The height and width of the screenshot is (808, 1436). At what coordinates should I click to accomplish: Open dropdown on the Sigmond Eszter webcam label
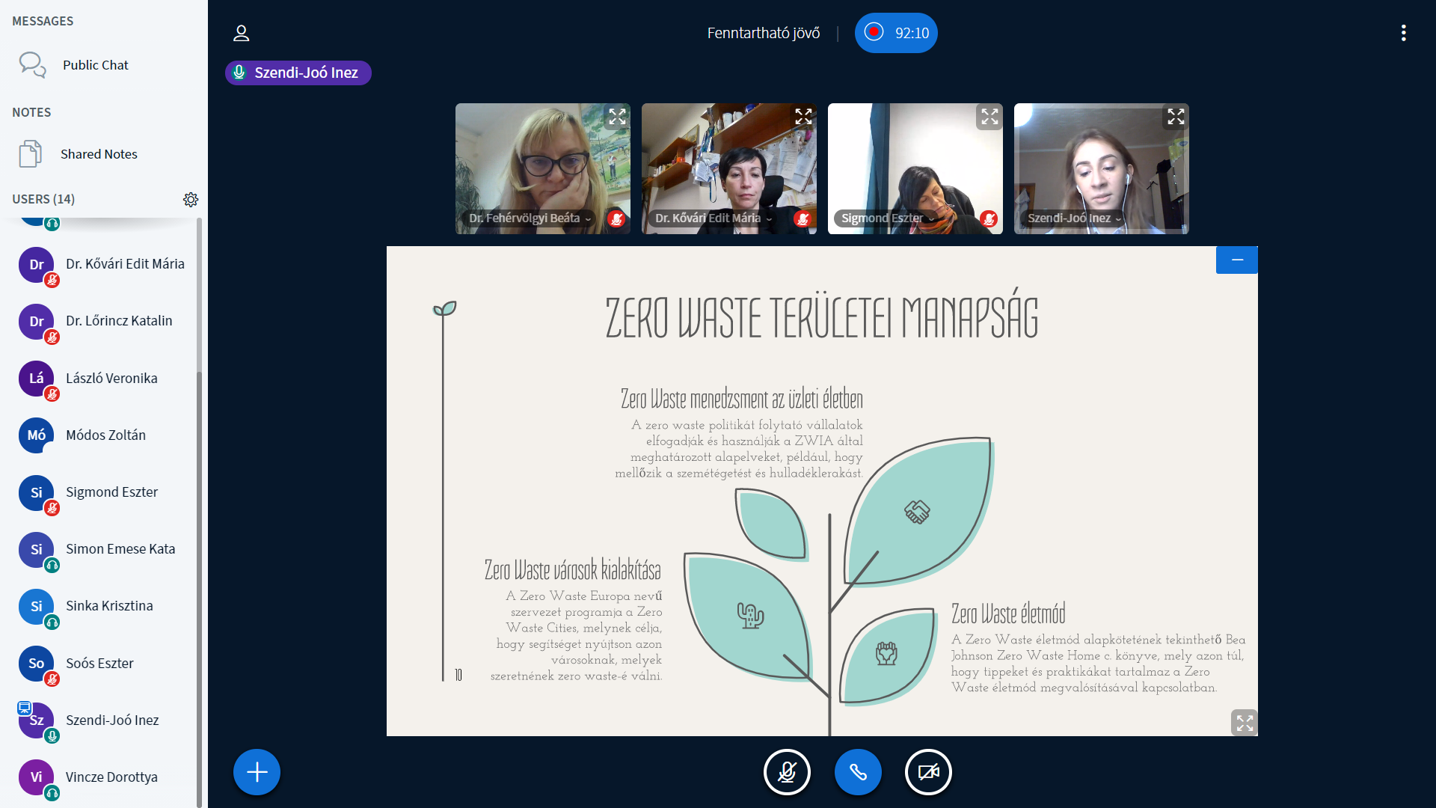tap(931, 219)
